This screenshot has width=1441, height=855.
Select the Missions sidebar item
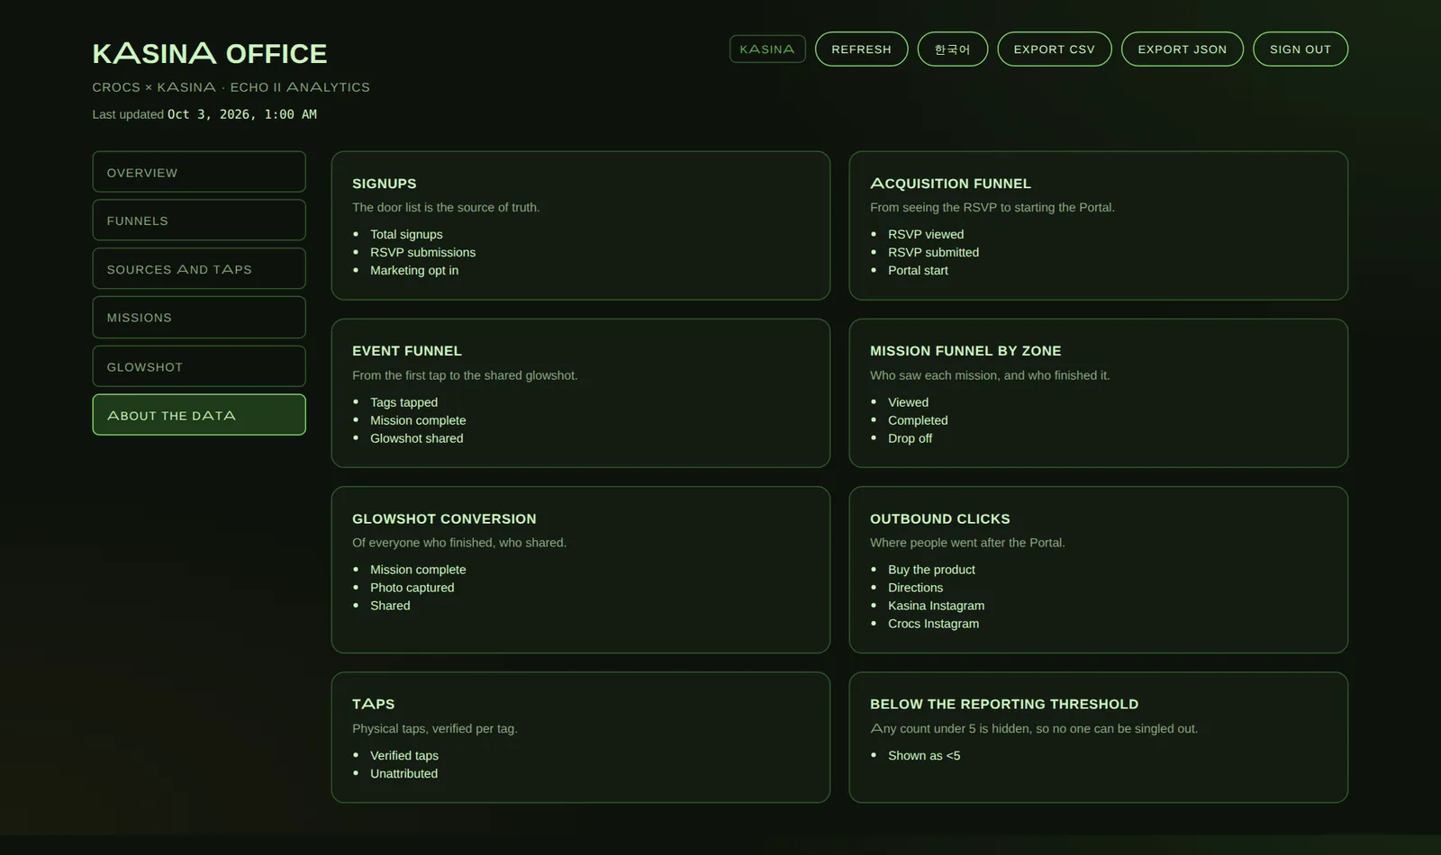199,318
